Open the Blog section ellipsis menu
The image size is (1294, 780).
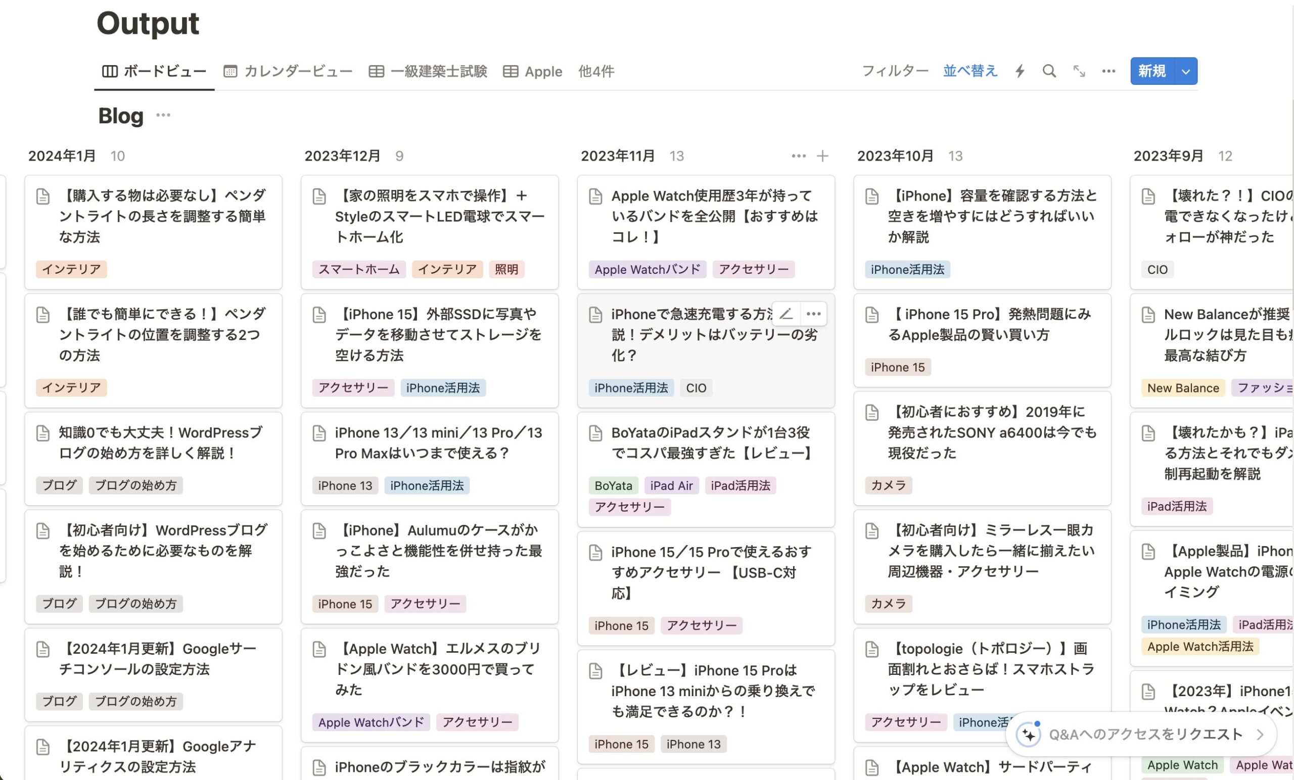(x=163, y=115)
